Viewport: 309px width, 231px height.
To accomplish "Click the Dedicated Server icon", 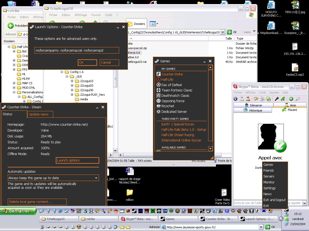I will click(x=159, y=111).
